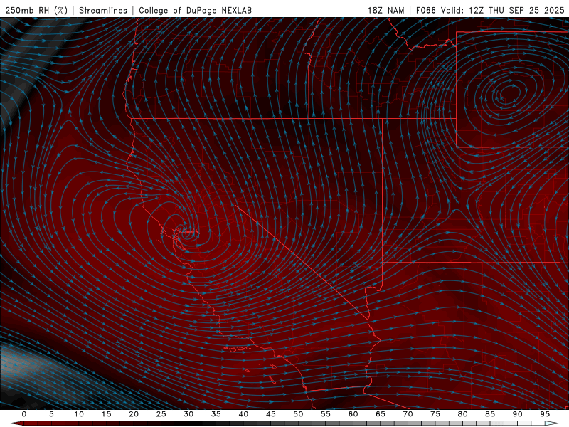This screenshot has width=569, height=427.
Task: Click the "18Z NAM" model run label
Action: coord(386,10)
